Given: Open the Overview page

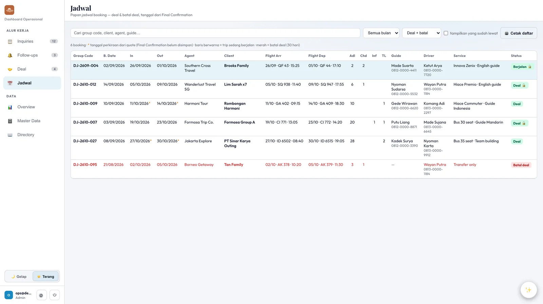Looking at the screenshot, I should pyautogui.click(x=32, y=107).
